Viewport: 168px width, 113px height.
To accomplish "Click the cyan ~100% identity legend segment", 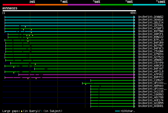I will pyautogui.click(x=149, y=5).
